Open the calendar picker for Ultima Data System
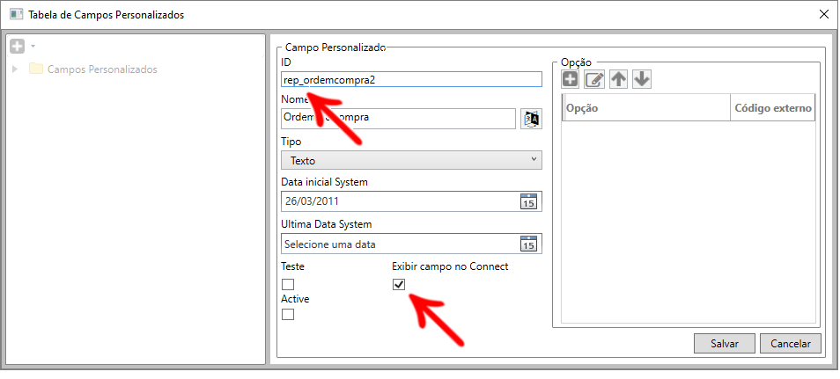 click(x=529, y=244)
